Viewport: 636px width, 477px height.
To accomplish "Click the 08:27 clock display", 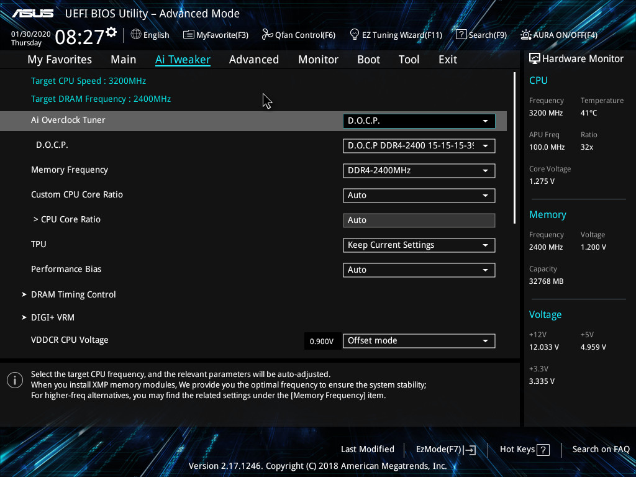I will tap(79, 37).
